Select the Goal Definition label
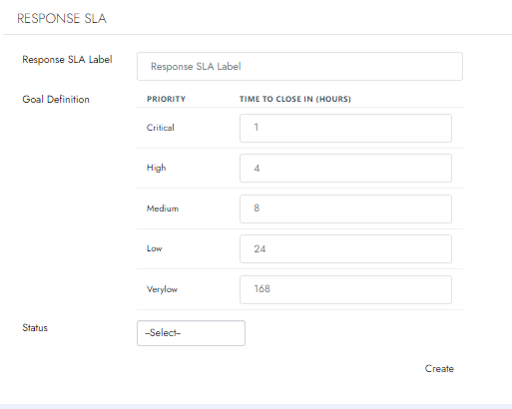The height and width of the screenshot is (409, 512). tap(56, 99)
